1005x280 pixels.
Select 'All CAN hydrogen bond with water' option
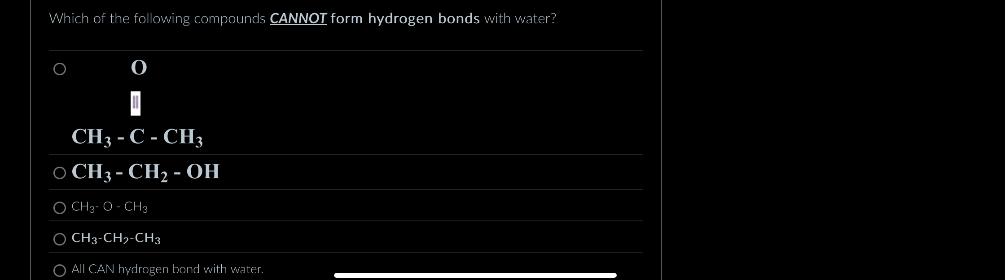click(x=60, y=270)
